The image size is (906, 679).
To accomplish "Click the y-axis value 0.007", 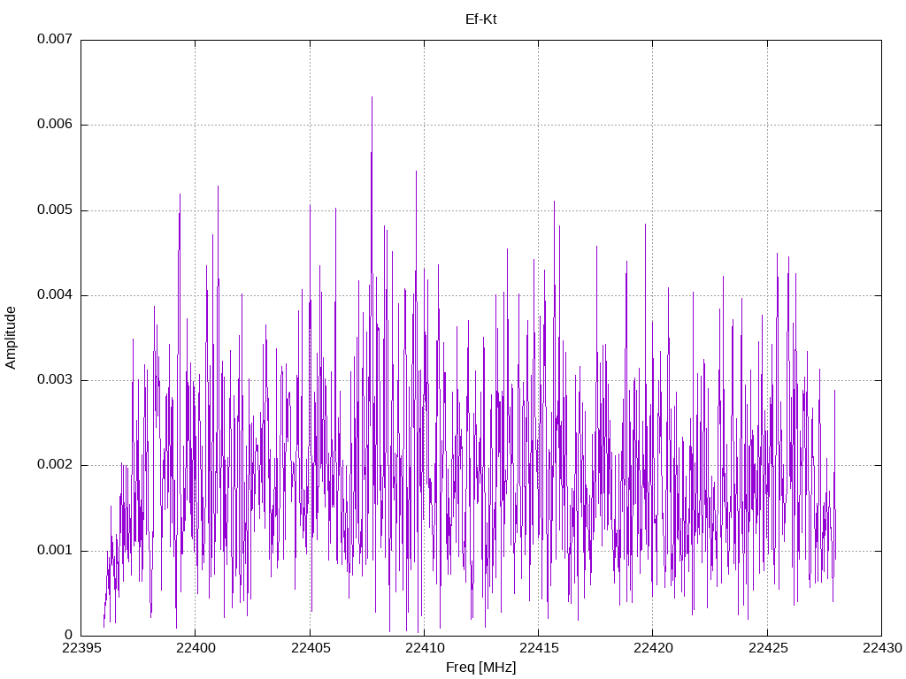I will click(55, 39).
